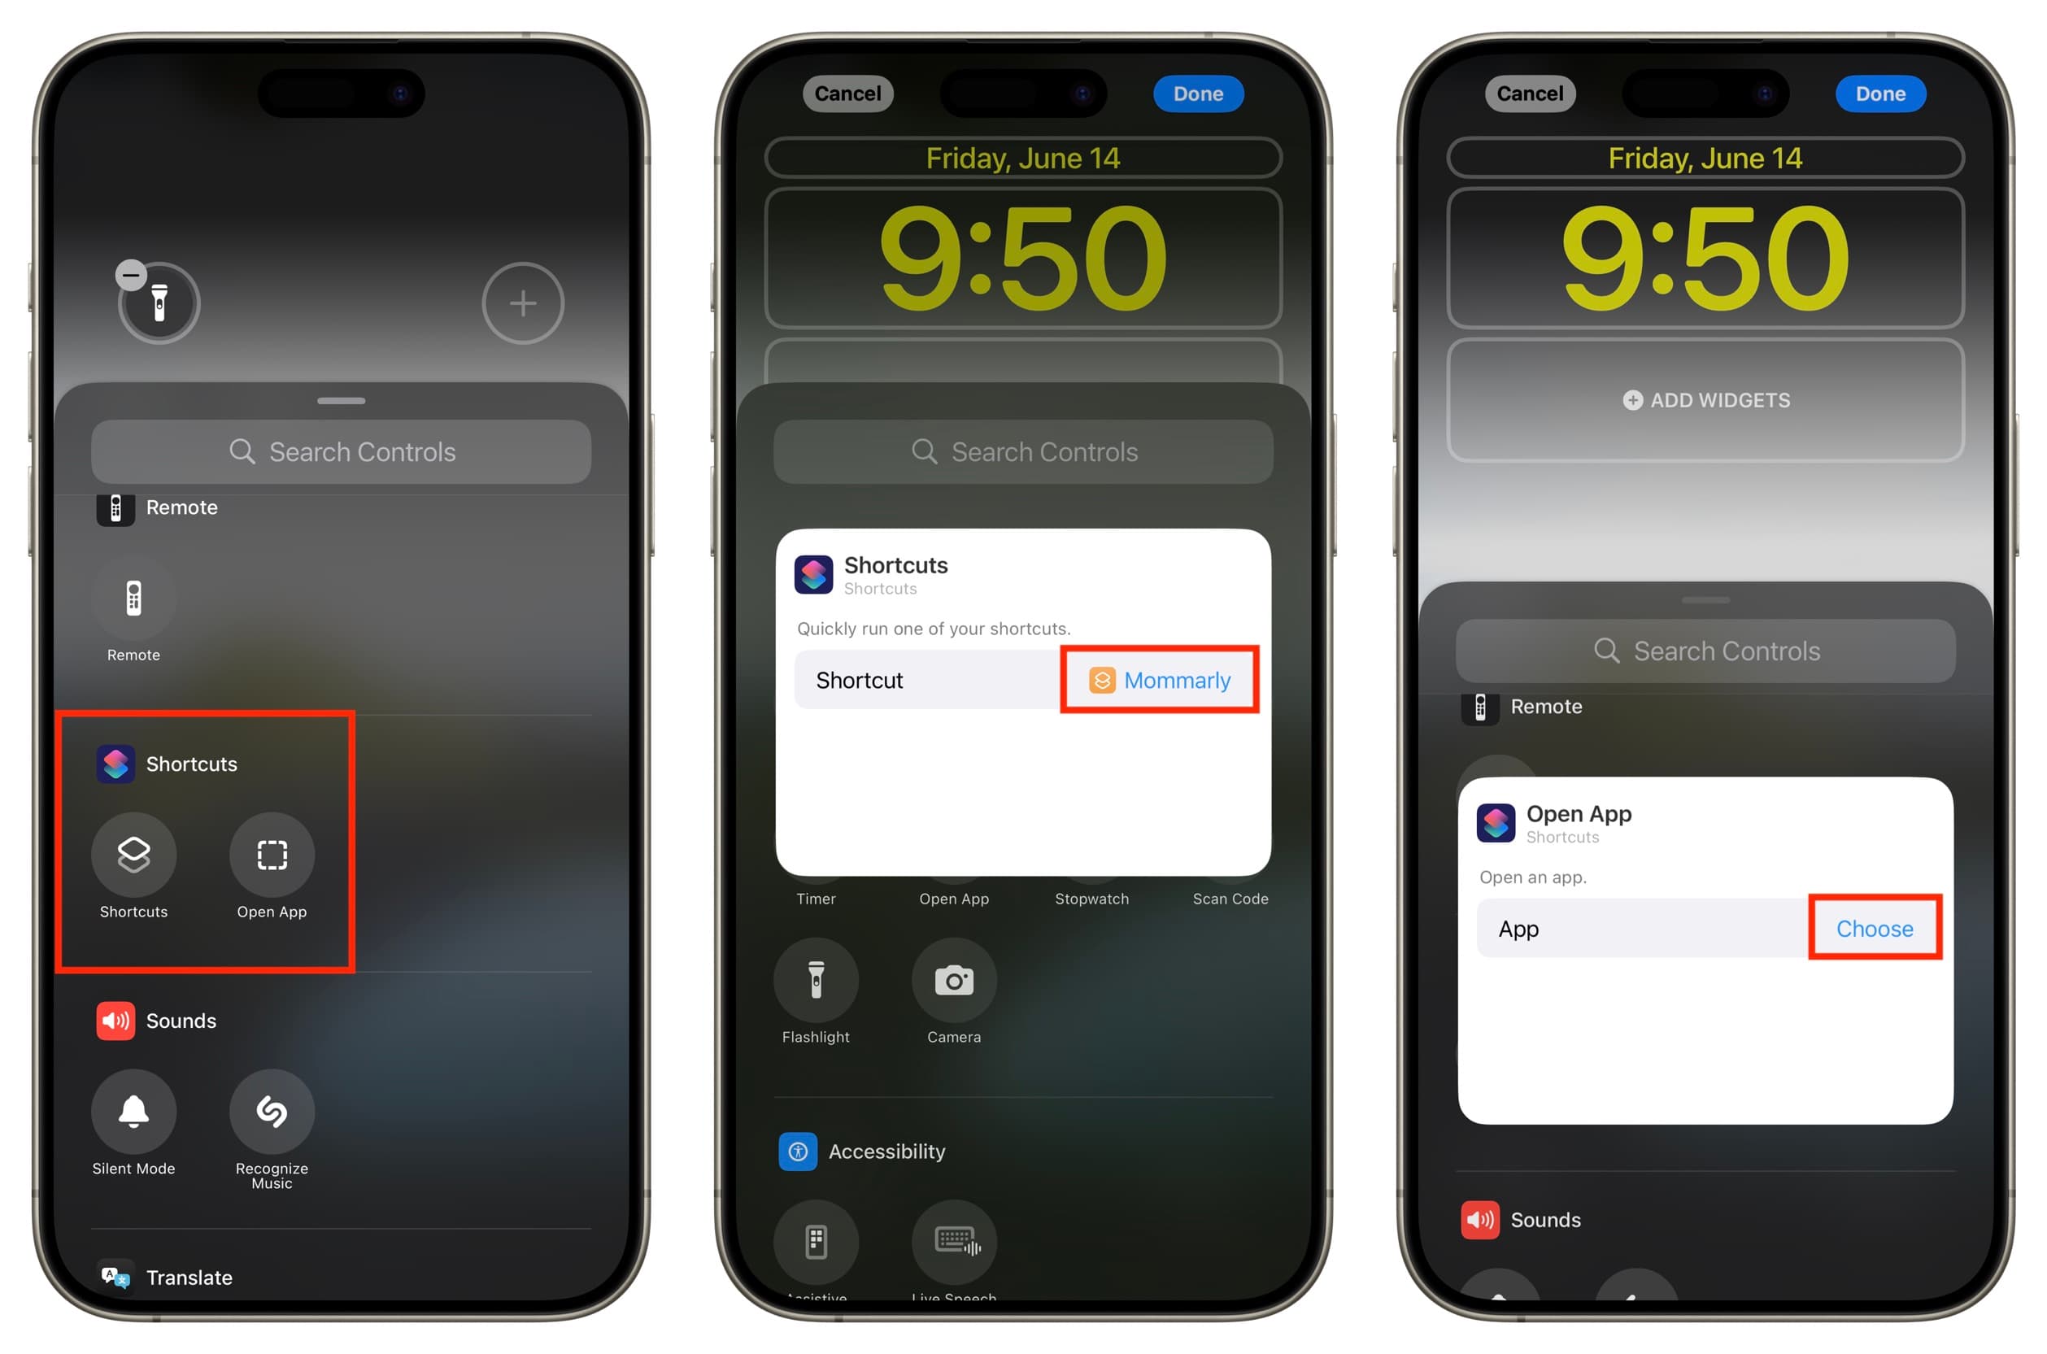Click the Mommarly shortcut button
The width and height of the screenshot is (2047, 1354).
pos(1161,681)
